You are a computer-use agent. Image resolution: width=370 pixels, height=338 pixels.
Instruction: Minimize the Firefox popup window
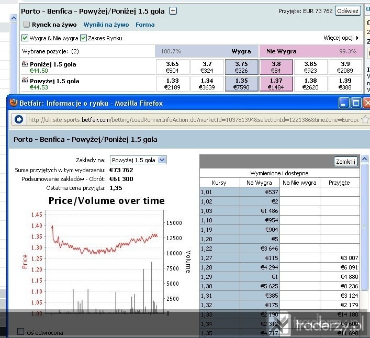tap(343, 103)
